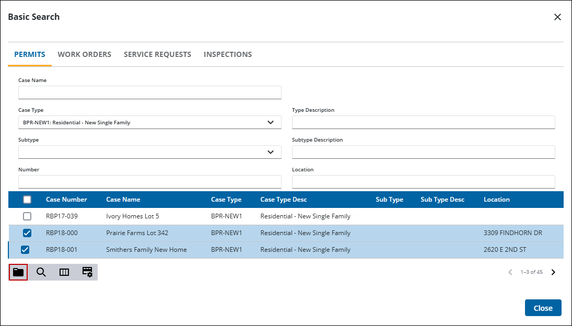The image size is (572, 326).
Task: Go to next results page arrow
Action: (553, 272)
